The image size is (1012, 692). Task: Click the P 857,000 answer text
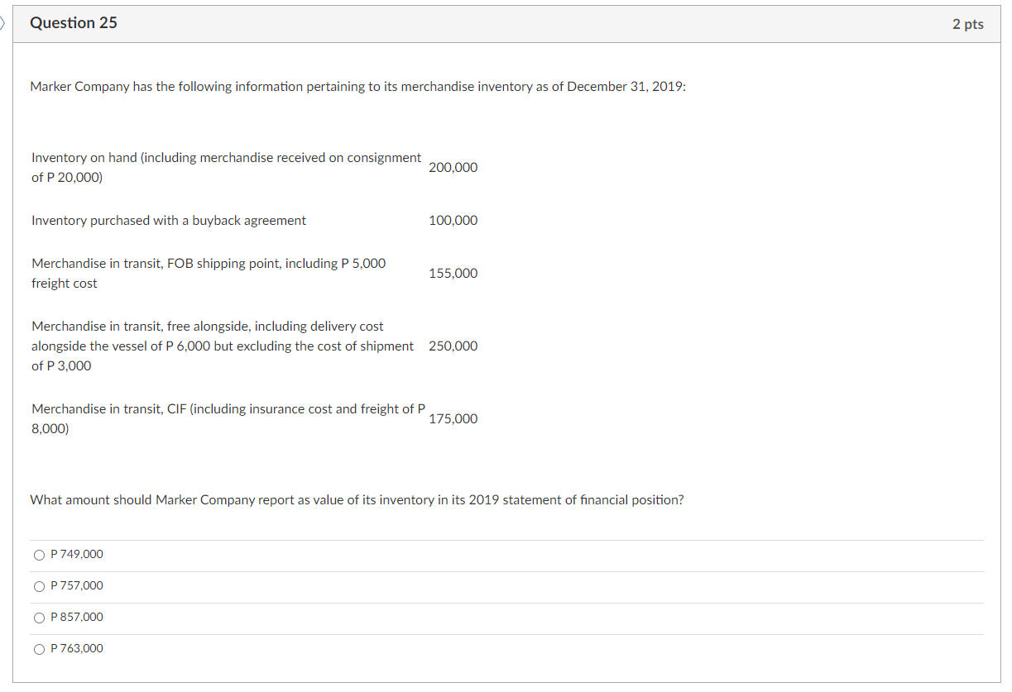click(76, 618)
